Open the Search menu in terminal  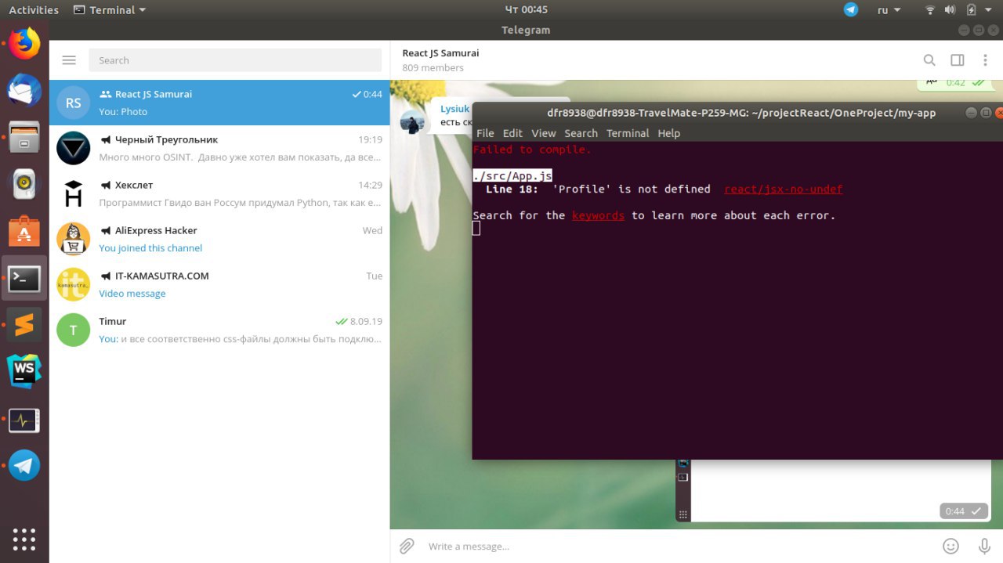point(581,133)
